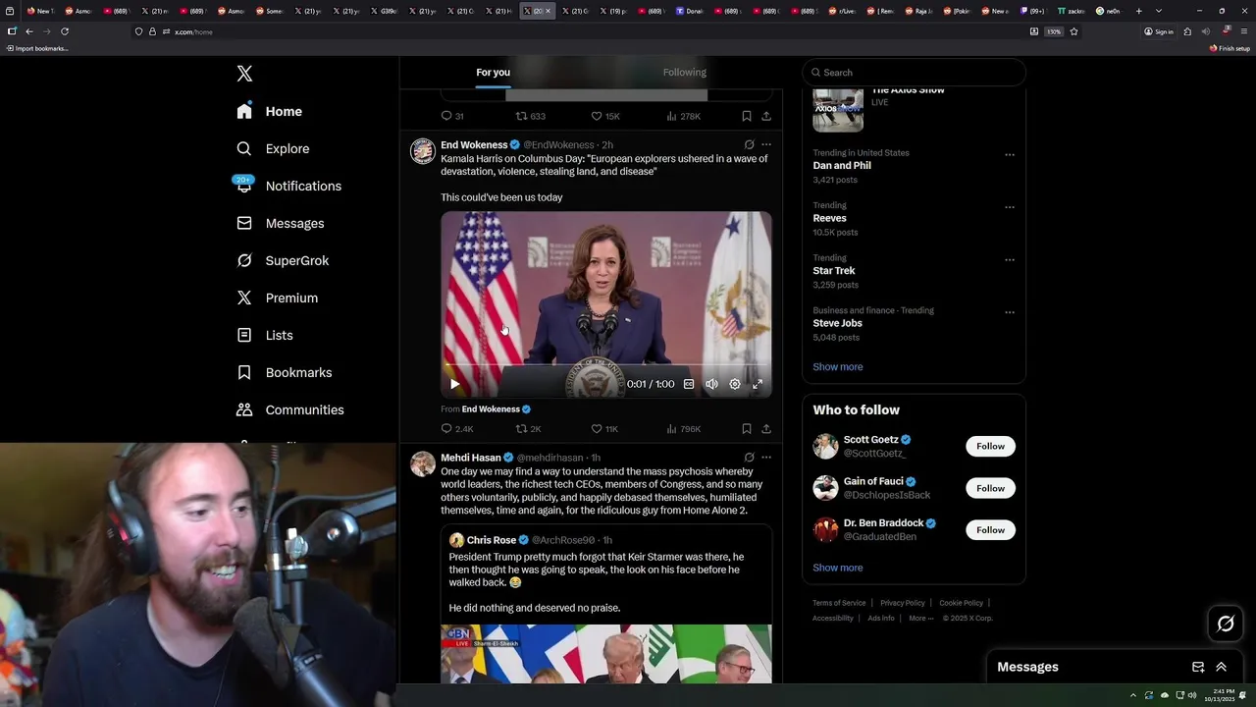
Task: Open the Home navigation item
Action: [x=270, y=112]
